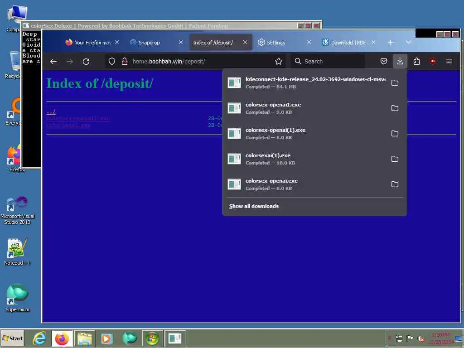
Task: Select the Firefox taskbar button
Action: tap(62, 338)
